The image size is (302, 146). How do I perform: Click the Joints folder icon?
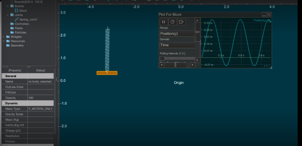pos(12,15)
